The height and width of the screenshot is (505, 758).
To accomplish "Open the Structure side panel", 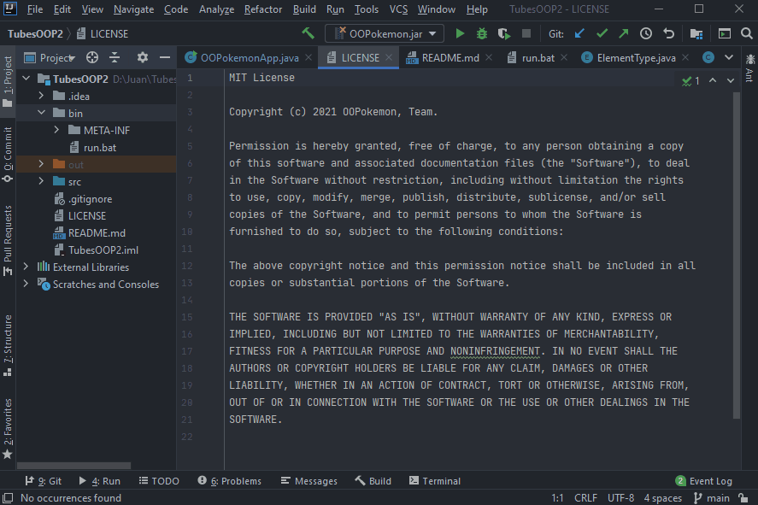I will [x=7, y=345].
